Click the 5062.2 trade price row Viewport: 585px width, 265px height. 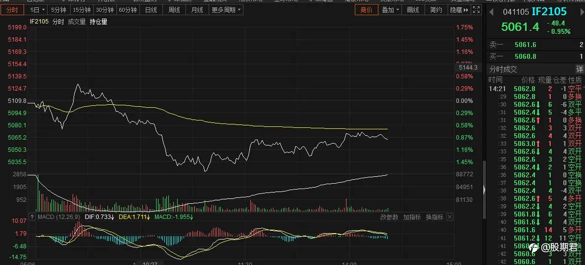[x=535, y=207]
